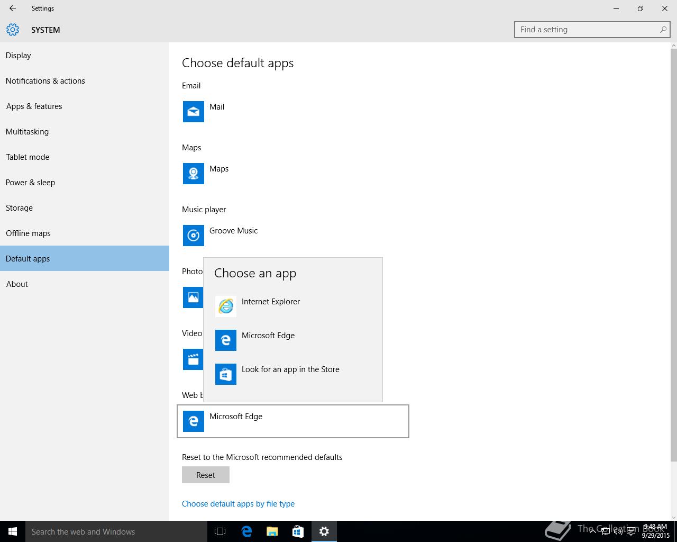
Task: Click the scrollbar down arrow
Action: click(673, 517)
